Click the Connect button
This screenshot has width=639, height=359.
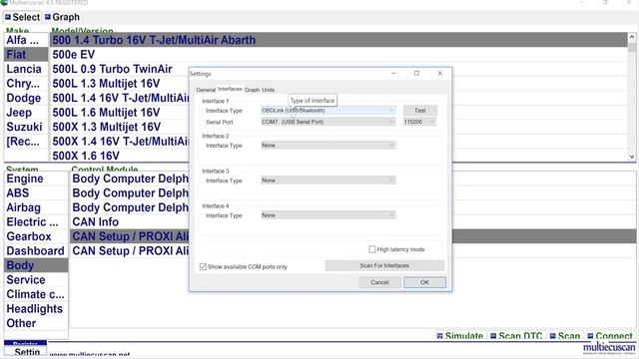610,336
